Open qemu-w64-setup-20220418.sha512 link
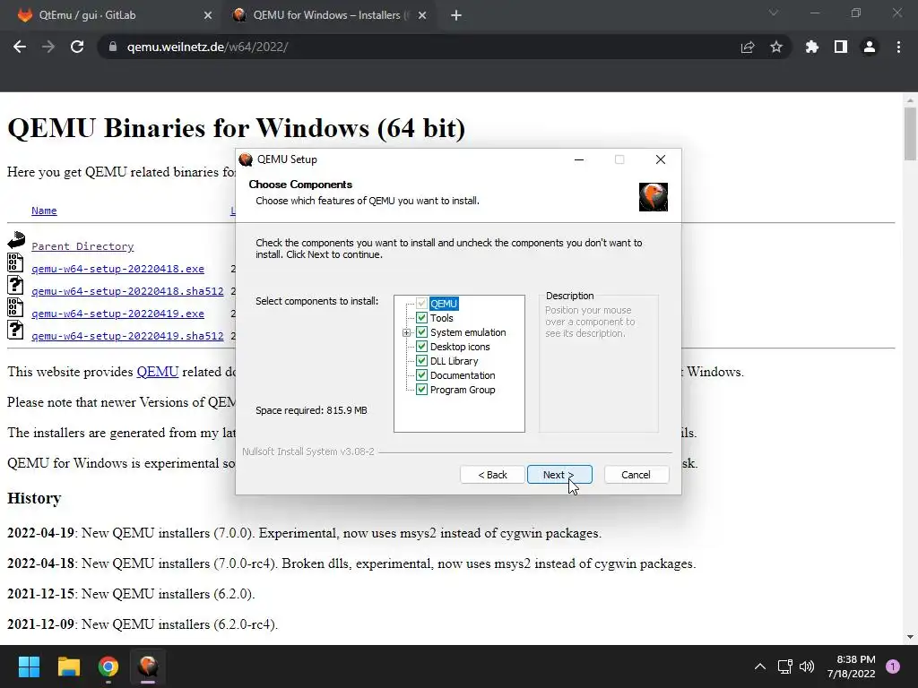 click(127, 291)
